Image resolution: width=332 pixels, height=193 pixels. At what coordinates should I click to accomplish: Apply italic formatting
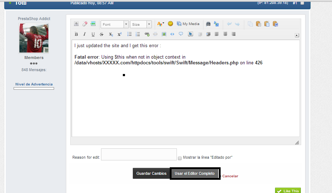(85, 34)
